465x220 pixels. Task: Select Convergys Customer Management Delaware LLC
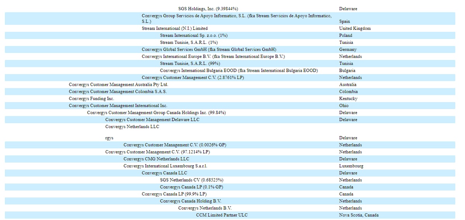click(x=152, y=120)
